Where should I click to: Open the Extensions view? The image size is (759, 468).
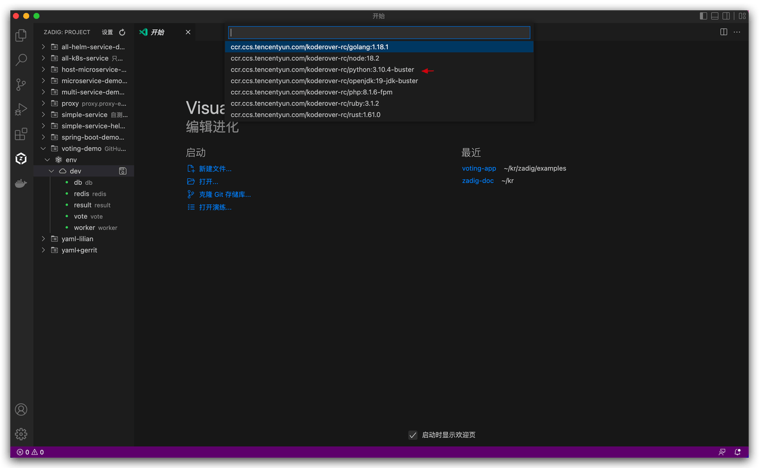pyautogui.click(x=21, y=134)
